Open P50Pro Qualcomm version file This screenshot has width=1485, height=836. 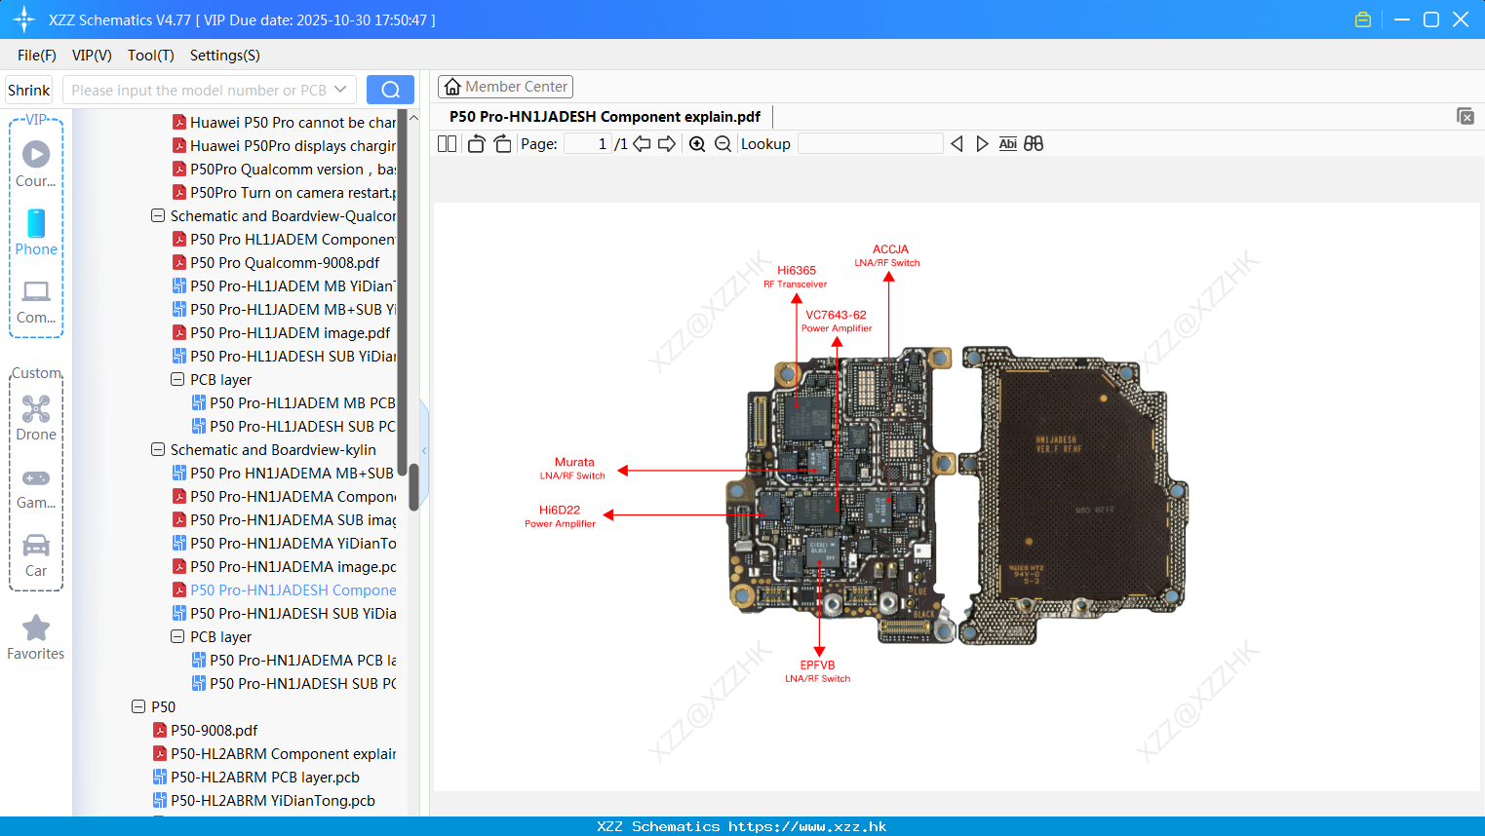click(x=284, y=169)
